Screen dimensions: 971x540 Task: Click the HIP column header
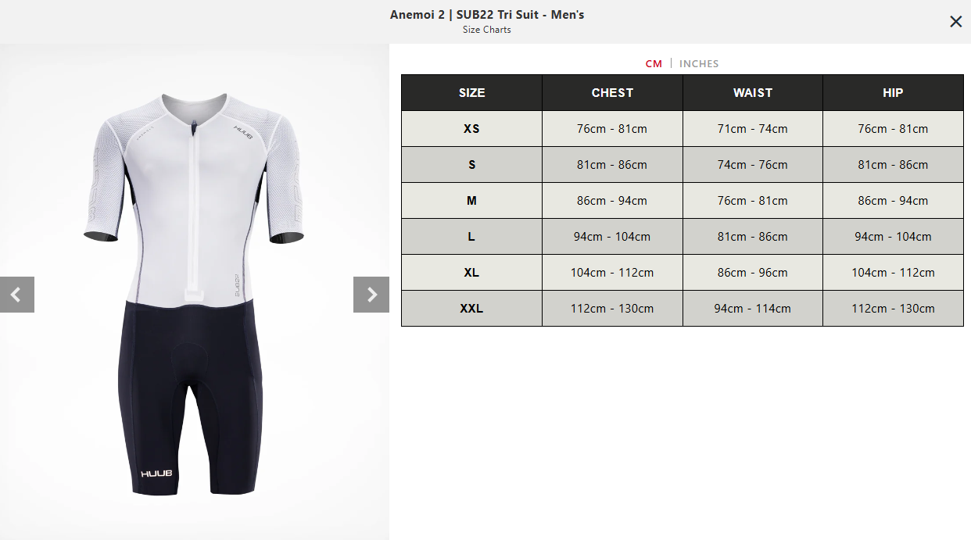point(893,92)
